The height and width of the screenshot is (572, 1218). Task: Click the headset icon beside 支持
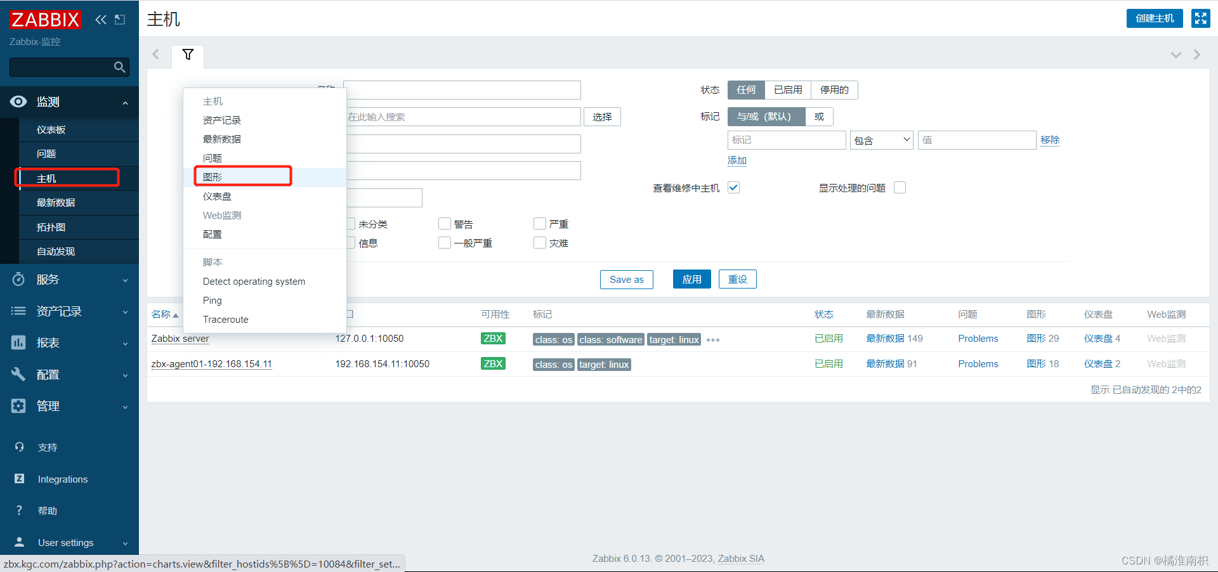(x=20, y=447)
